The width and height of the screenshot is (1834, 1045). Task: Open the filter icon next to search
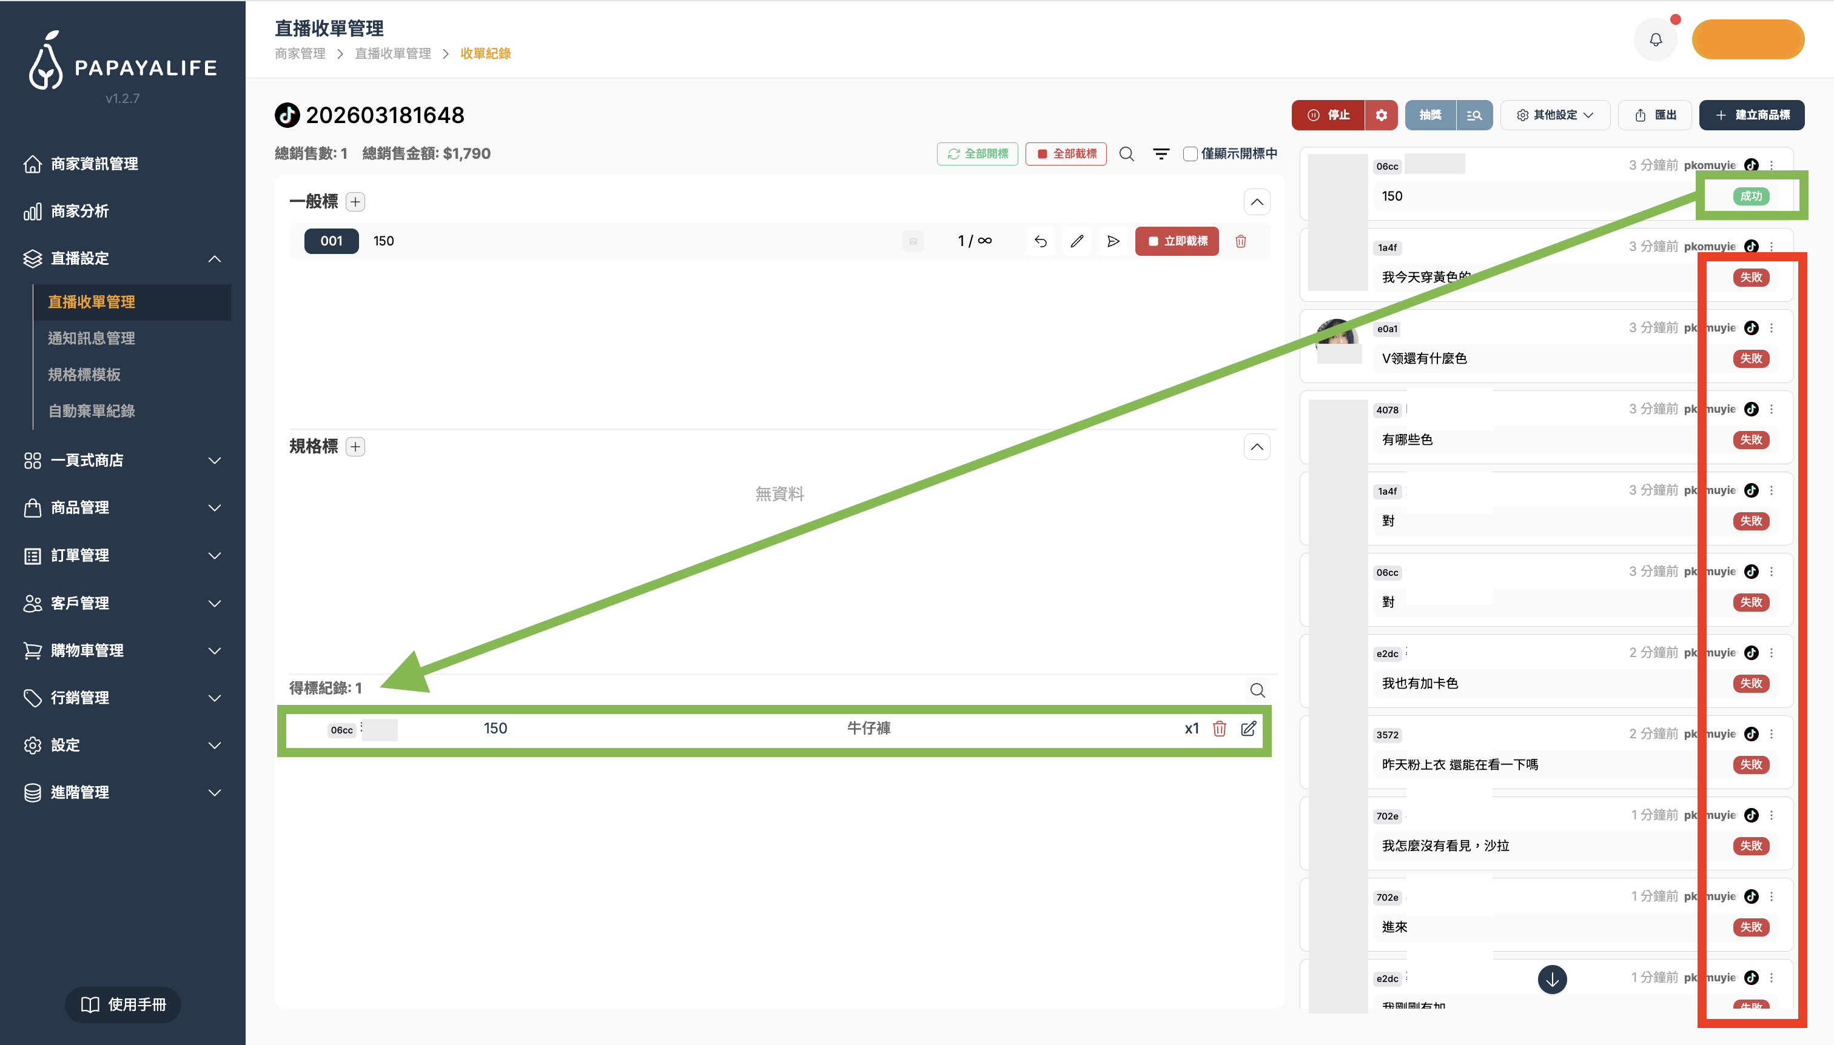coord(1160,153)
